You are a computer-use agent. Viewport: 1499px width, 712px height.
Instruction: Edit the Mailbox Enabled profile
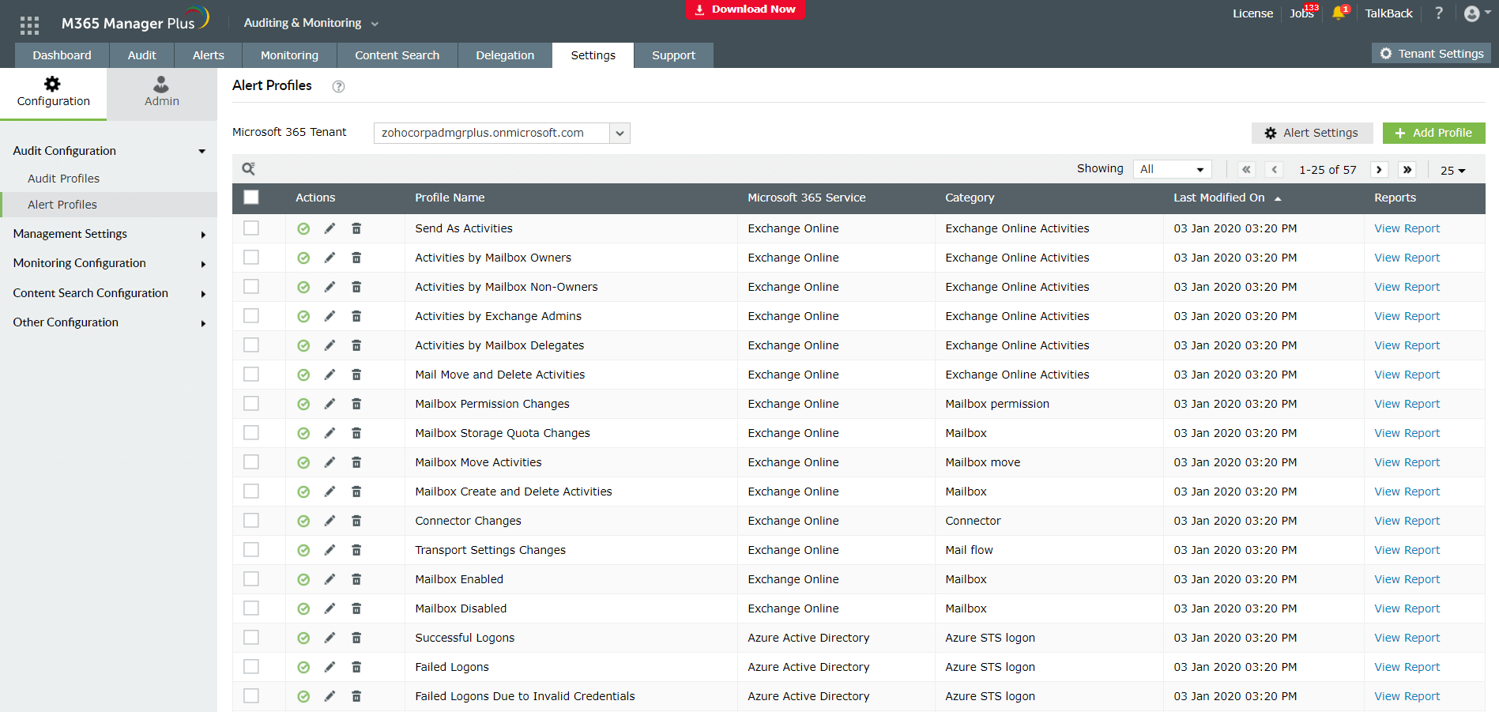(330, 579)
